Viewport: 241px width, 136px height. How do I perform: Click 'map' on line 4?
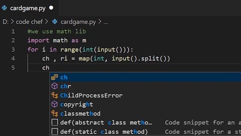point(84,59)
